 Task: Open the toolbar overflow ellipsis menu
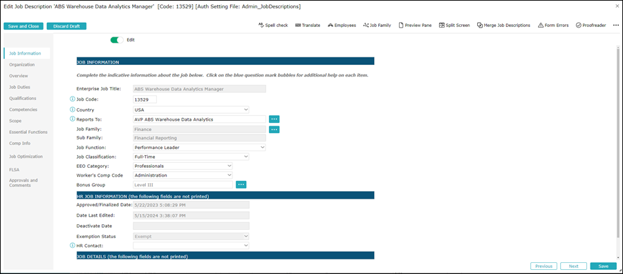(616, 25)
